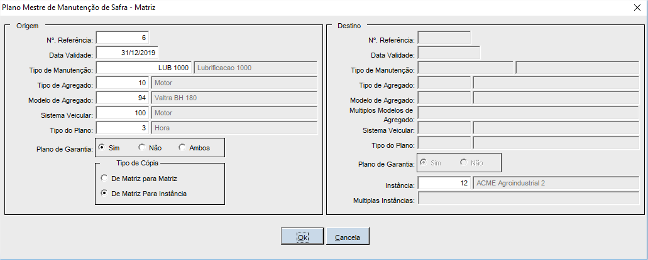Image resolution: width=648 pixels, height=260 pixels.
Task: Select Modelo de Agregado code field 94
Action: pyautogui.click(x=122, y=98)
